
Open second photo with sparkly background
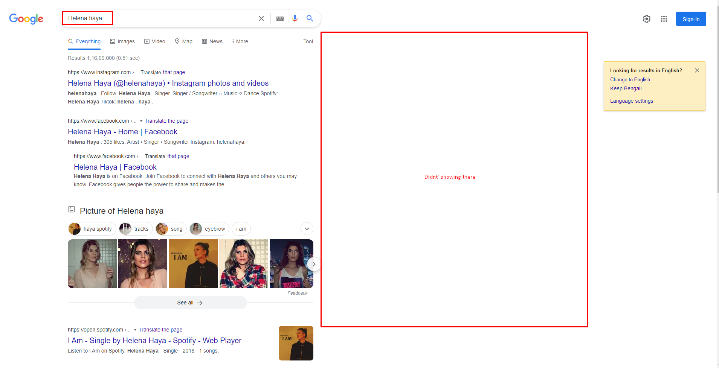coord(143,264)
